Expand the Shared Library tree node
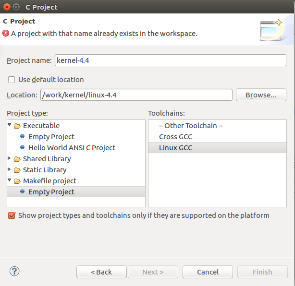This screenshot has height=286, width=295. click(9, 158)
